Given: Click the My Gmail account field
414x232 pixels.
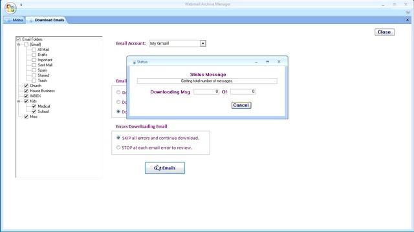Looking at the screenshot, I should tap(175, 43).
